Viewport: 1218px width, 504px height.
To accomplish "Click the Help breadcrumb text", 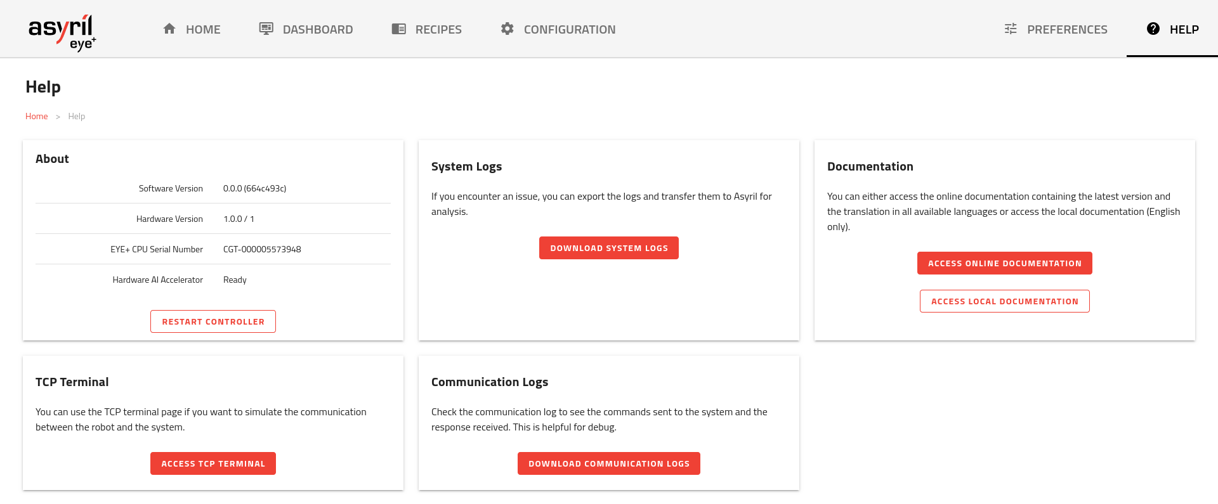I will click(x=77, y=116).
